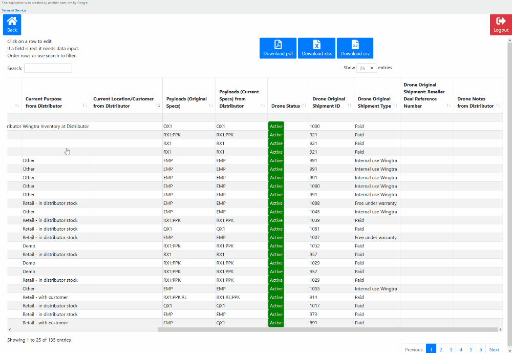The width and height of the screenshot is (512, 353).
Task: Go to page 2 of results
Action: [x=441, y=349]
